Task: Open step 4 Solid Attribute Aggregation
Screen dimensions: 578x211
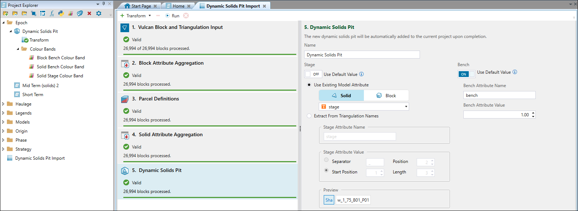Action: tap(207, 145)
